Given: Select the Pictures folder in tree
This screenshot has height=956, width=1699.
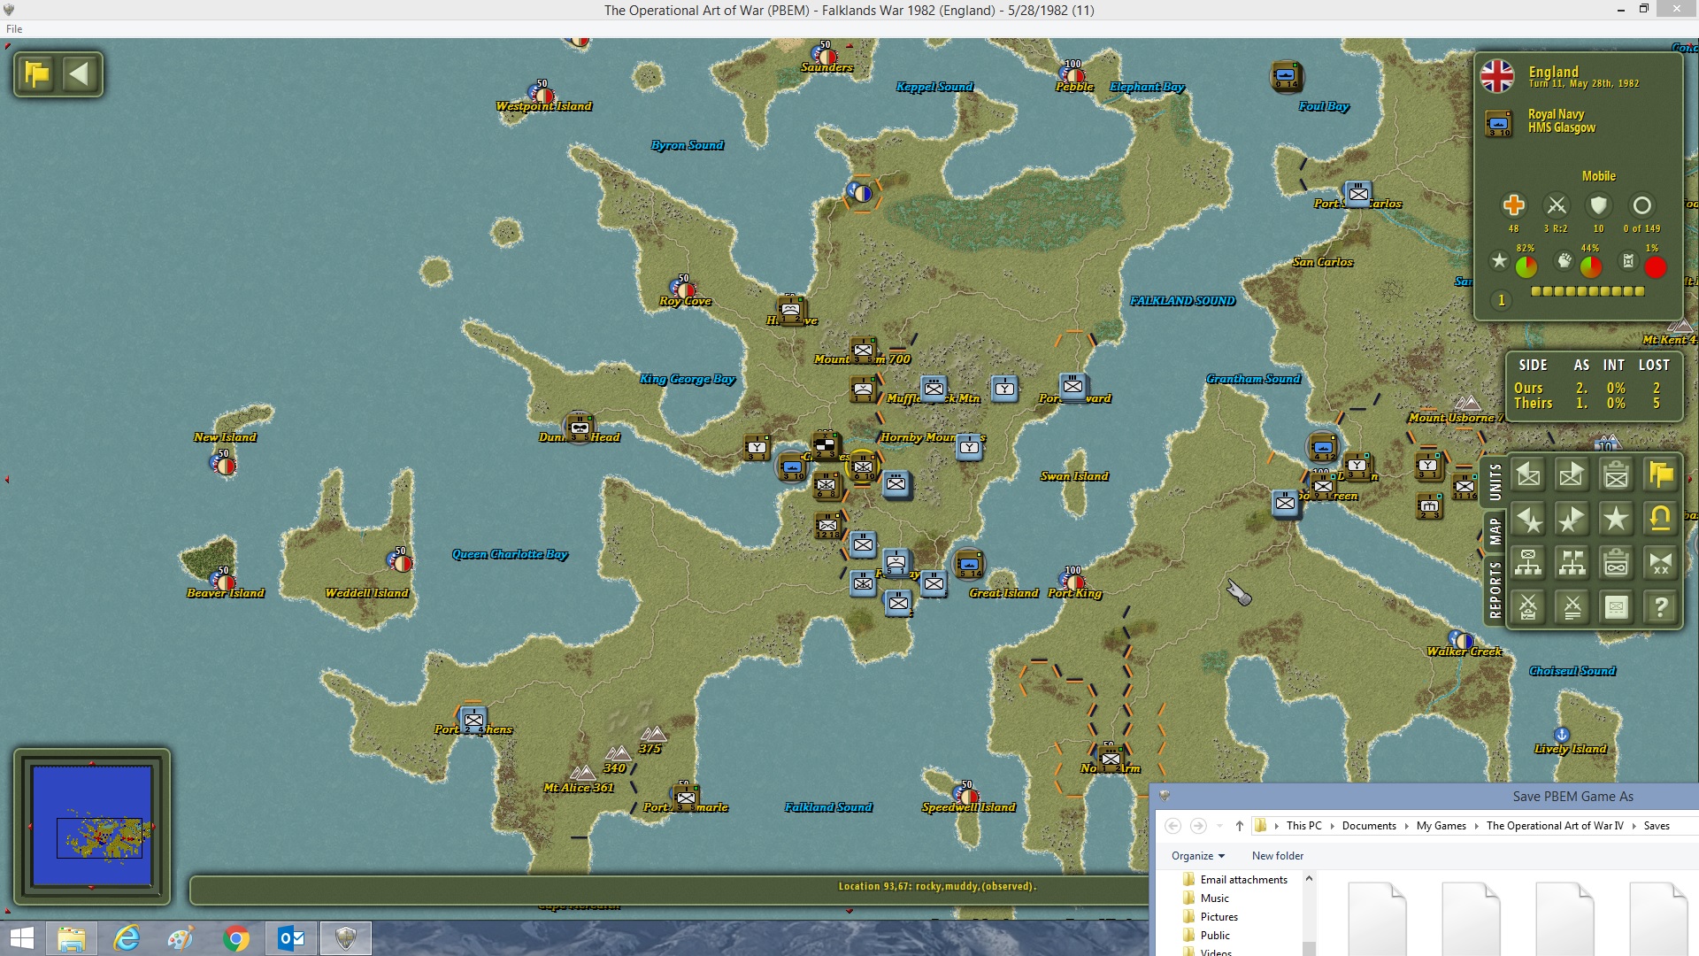Looking at the screenshot, I should click(x=1219, y=917).
